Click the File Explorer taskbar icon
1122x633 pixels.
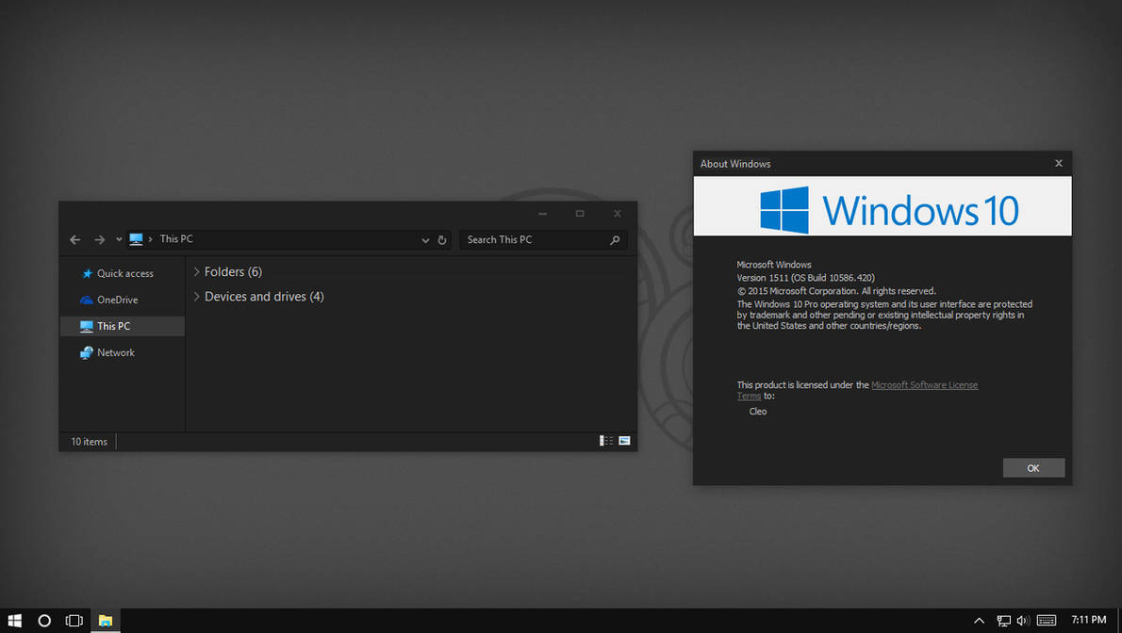(106, 620)
